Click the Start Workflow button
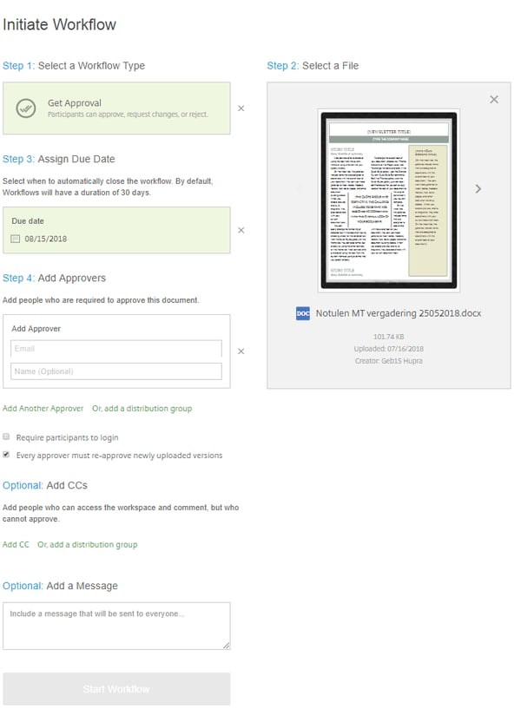Viewport: 521px width, 709px height. pos(116,689)
